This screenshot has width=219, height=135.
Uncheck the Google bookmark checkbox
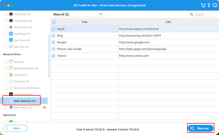(53, 42)
